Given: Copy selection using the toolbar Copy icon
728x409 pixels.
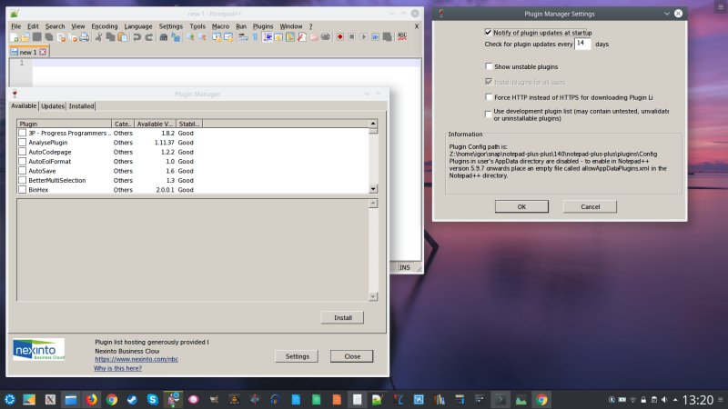Looking at the screenshot, I should tap(110, 37).
